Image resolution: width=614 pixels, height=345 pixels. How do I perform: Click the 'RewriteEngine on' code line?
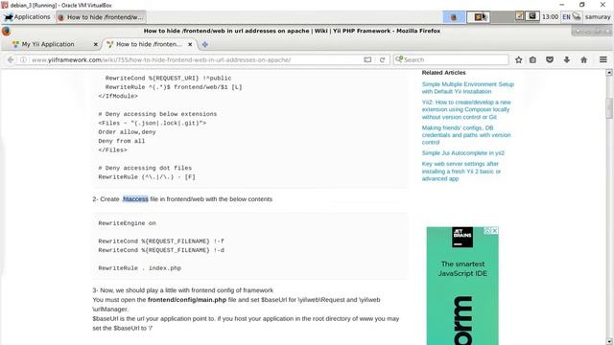click(127, 223)
